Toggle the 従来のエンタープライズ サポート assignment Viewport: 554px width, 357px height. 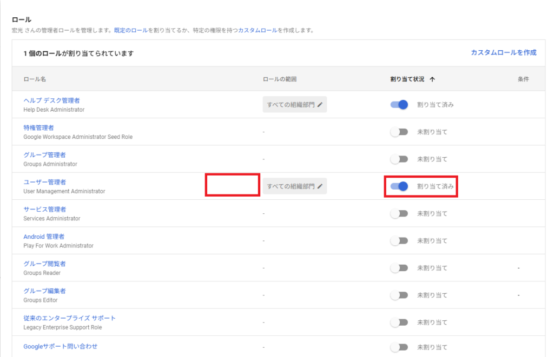point(399,322)
